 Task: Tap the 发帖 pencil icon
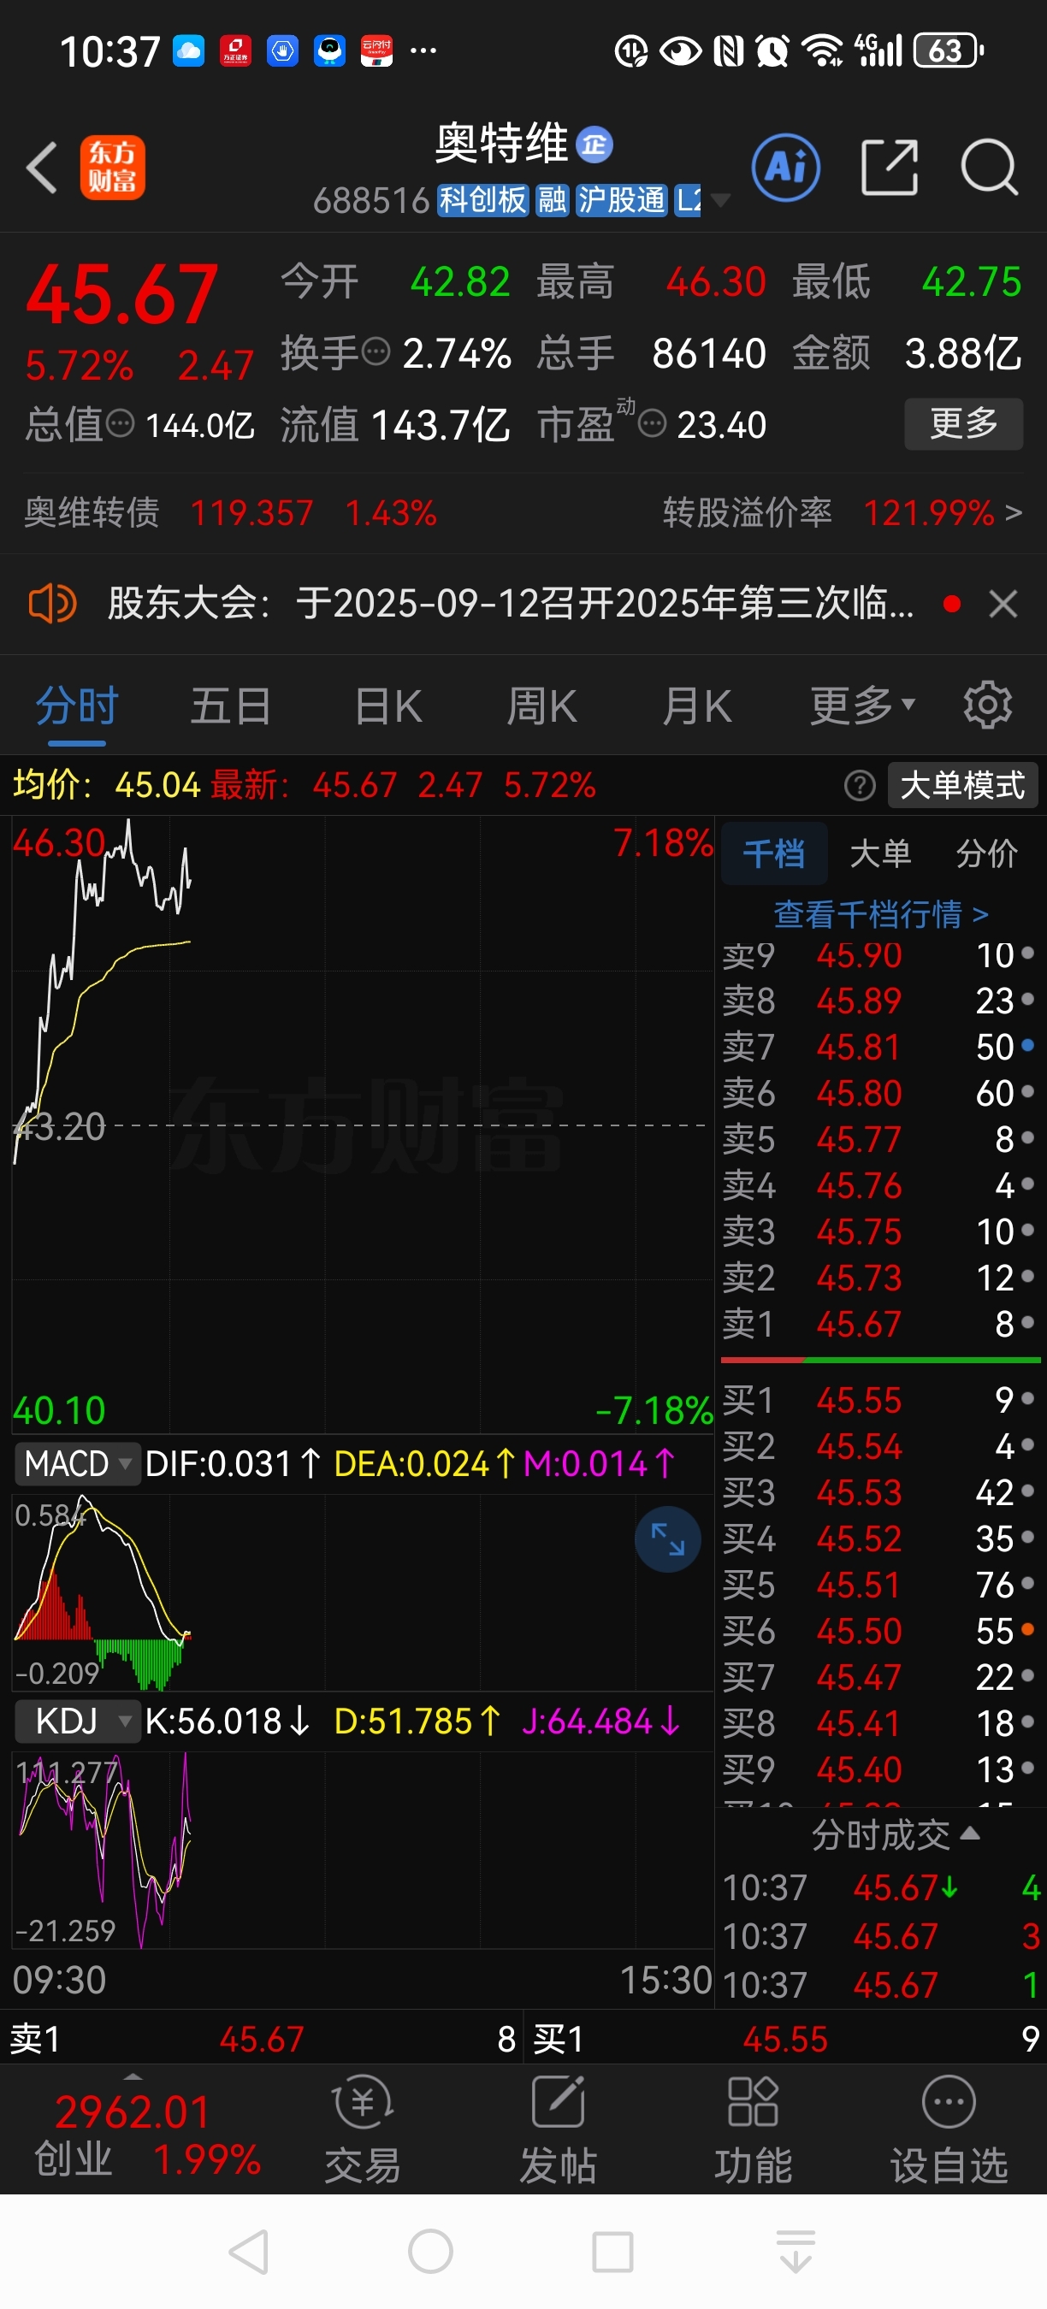pos(558,2102)
